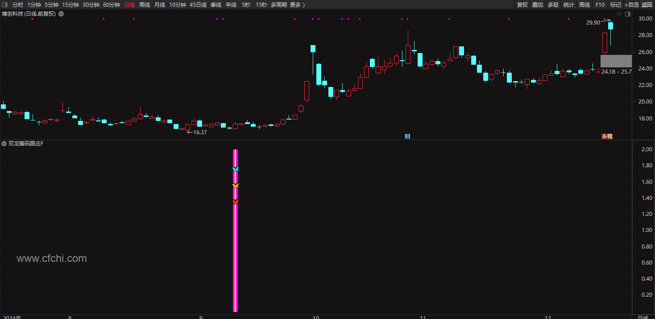Image resolution: width=655 pixels, height=319 pixels.
Task: Select the 15分钟 period
Action: coord(70,5)
